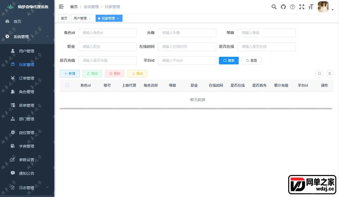Open 通知公告 in the sidebar
Viewport: 339px width, 197px height.
coord(27,173)
